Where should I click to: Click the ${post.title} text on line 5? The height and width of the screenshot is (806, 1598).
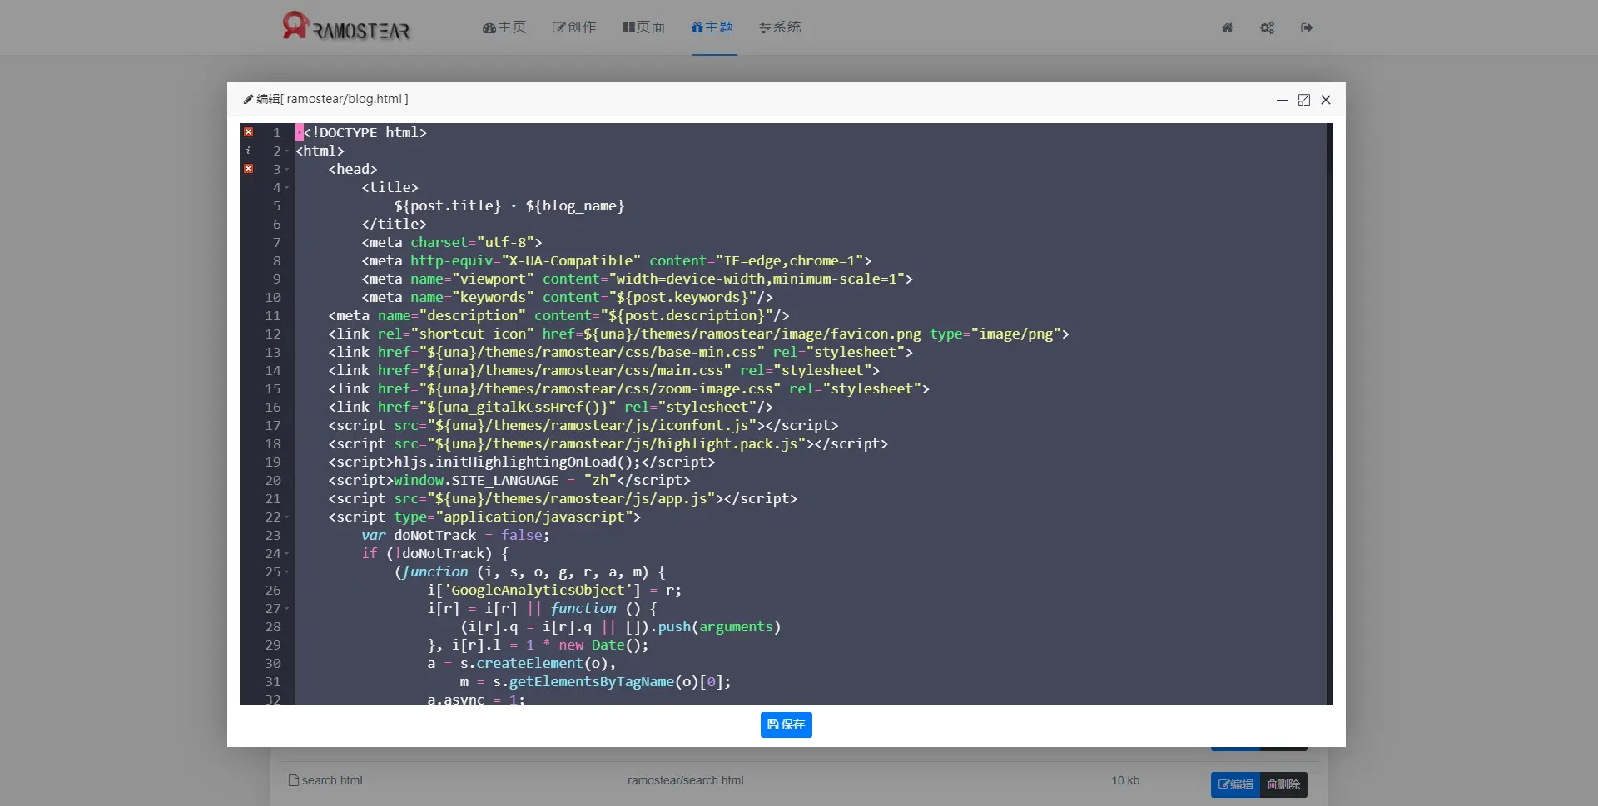pos(448,205)
